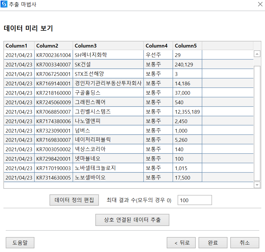This screenshot has width=265, height=252.
Task: Select value 140 in 넥상스코리아 row
Action: pyautogui.click(x=187, y=149)
